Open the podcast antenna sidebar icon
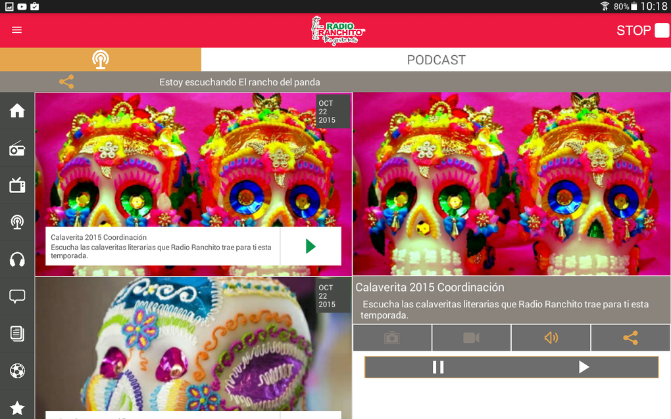Viewport: 671px width, 419px height. (17, 222)
